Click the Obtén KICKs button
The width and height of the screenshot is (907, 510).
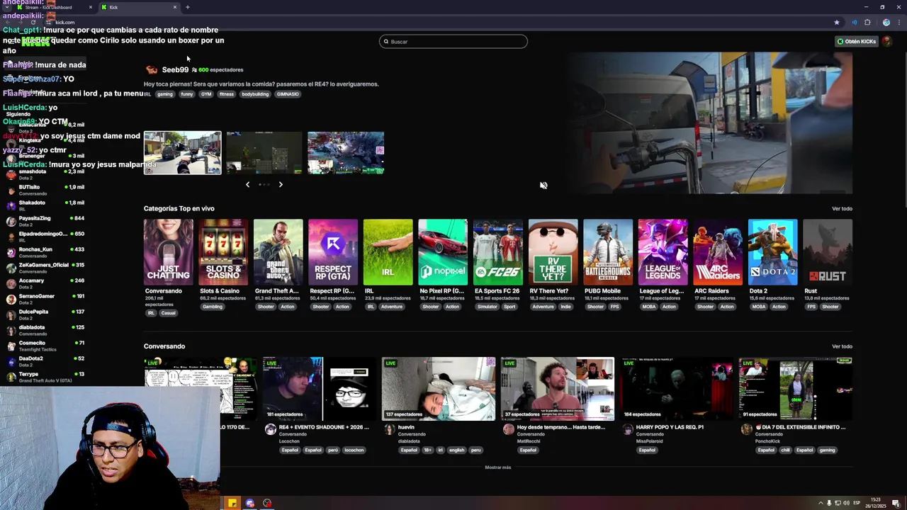(x=857, y=41)
